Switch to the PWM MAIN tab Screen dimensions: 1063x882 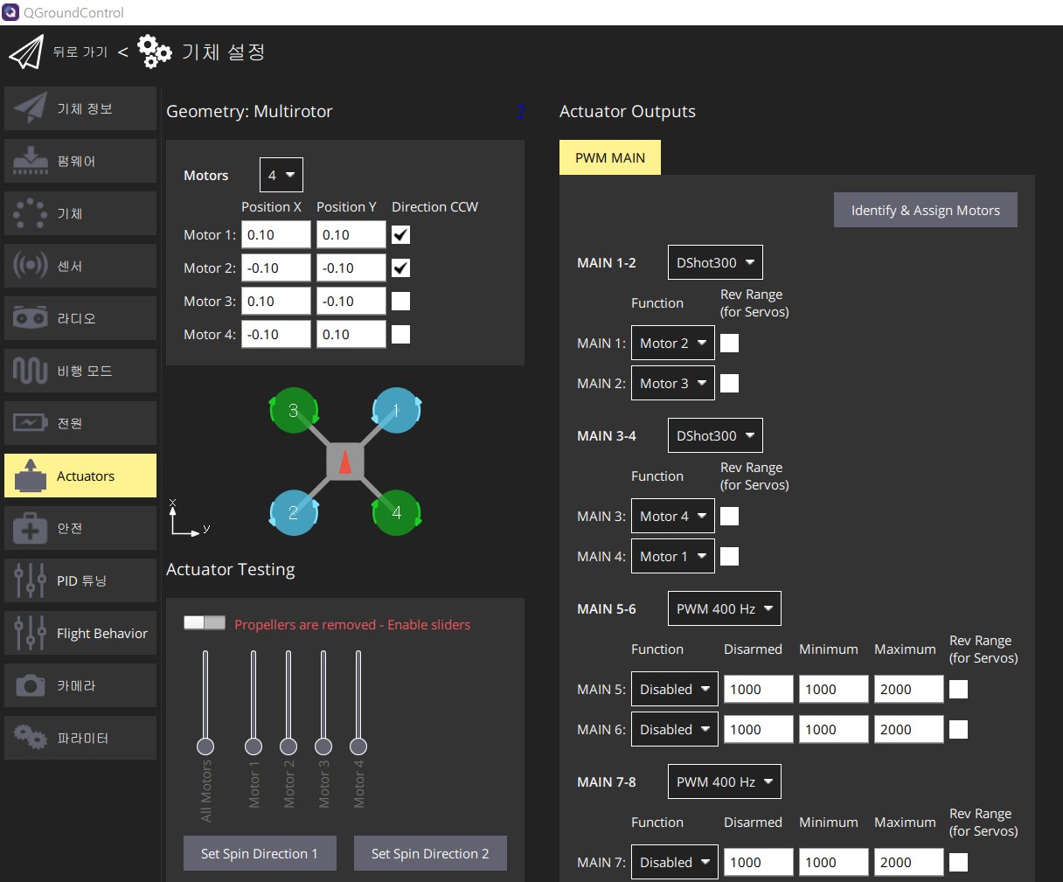point(609,158)
